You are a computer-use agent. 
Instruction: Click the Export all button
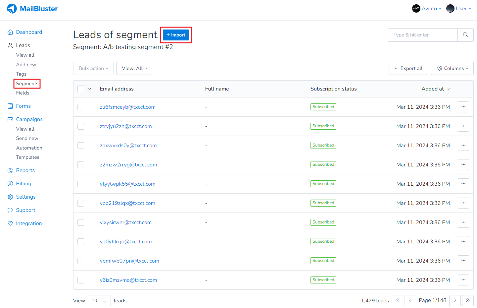coord(408,68)
